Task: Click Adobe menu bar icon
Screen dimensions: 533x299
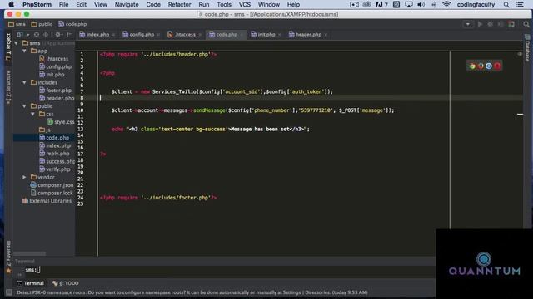Action: 381,4
